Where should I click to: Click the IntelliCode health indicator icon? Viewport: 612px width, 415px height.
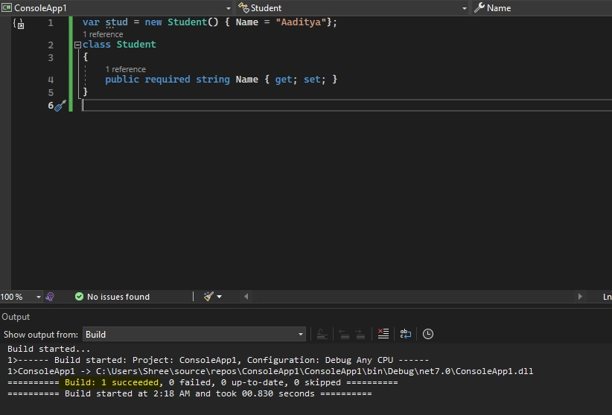50,297
